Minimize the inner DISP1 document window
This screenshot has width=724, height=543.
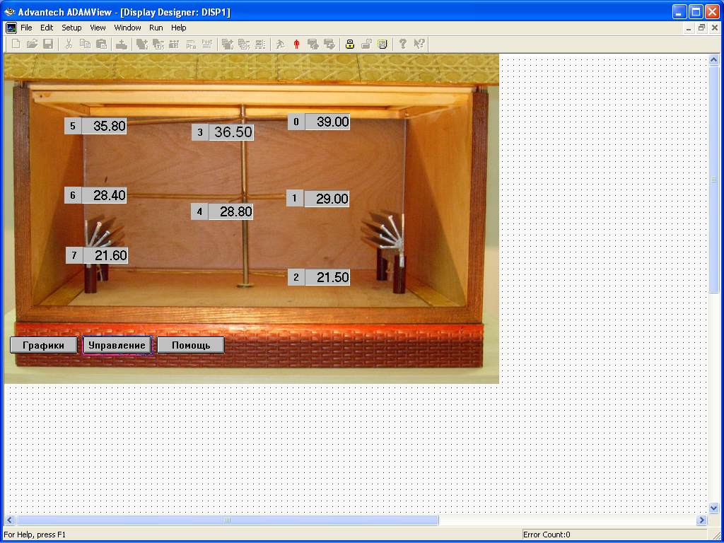[x=689, y=28]
